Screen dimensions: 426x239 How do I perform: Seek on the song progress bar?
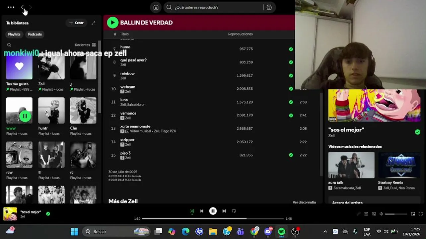[213, 219]
